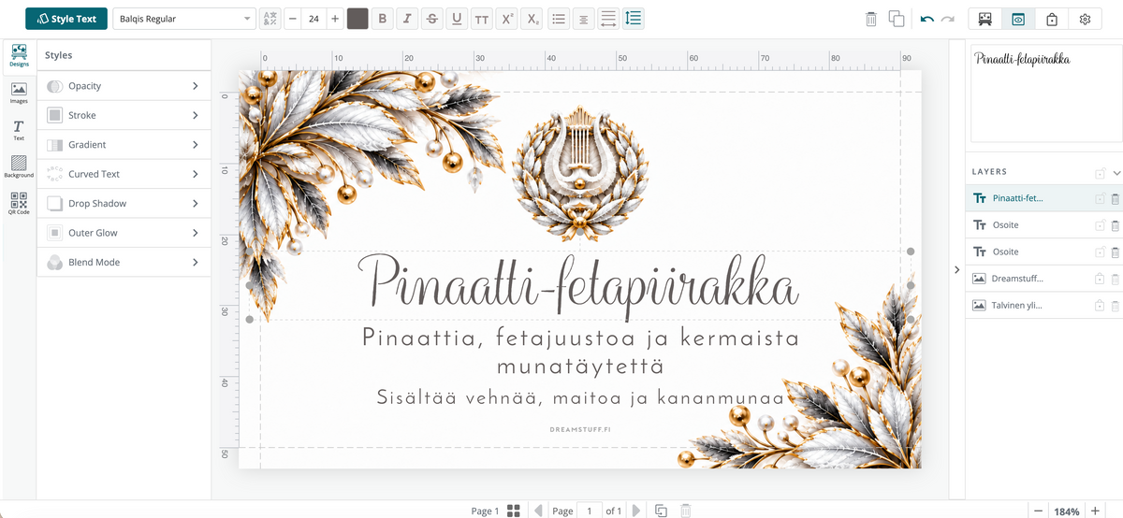Expand the Stroke style options
This screenshot has height=518, width=1123.
pyautogui.click(x=124, y=115)
